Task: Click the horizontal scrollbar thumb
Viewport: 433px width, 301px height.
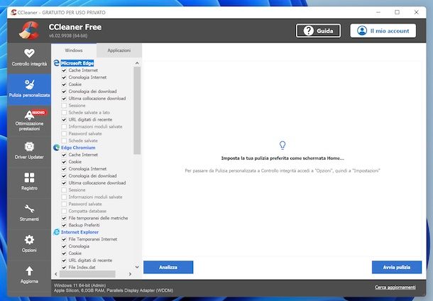Action: point(87,274)
